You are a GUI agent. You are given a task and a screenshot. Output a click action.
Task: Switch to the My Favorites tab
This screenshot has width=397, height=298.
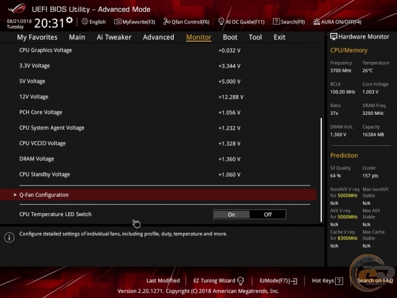37,37
